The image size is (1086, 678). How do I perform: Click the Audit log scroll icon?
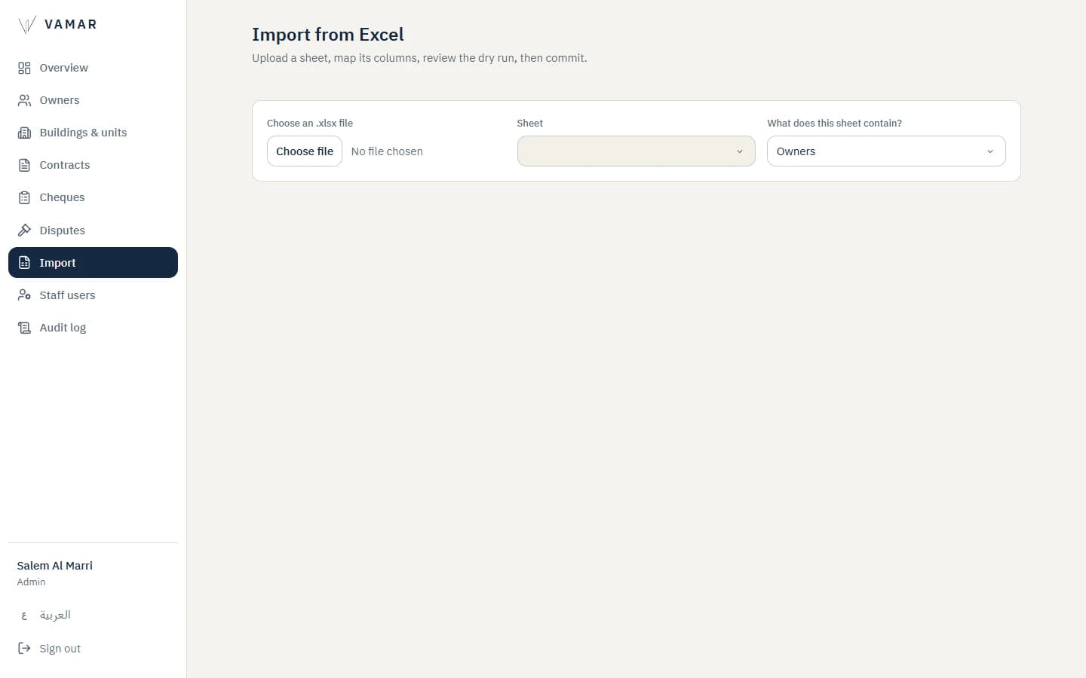(24, 328)
